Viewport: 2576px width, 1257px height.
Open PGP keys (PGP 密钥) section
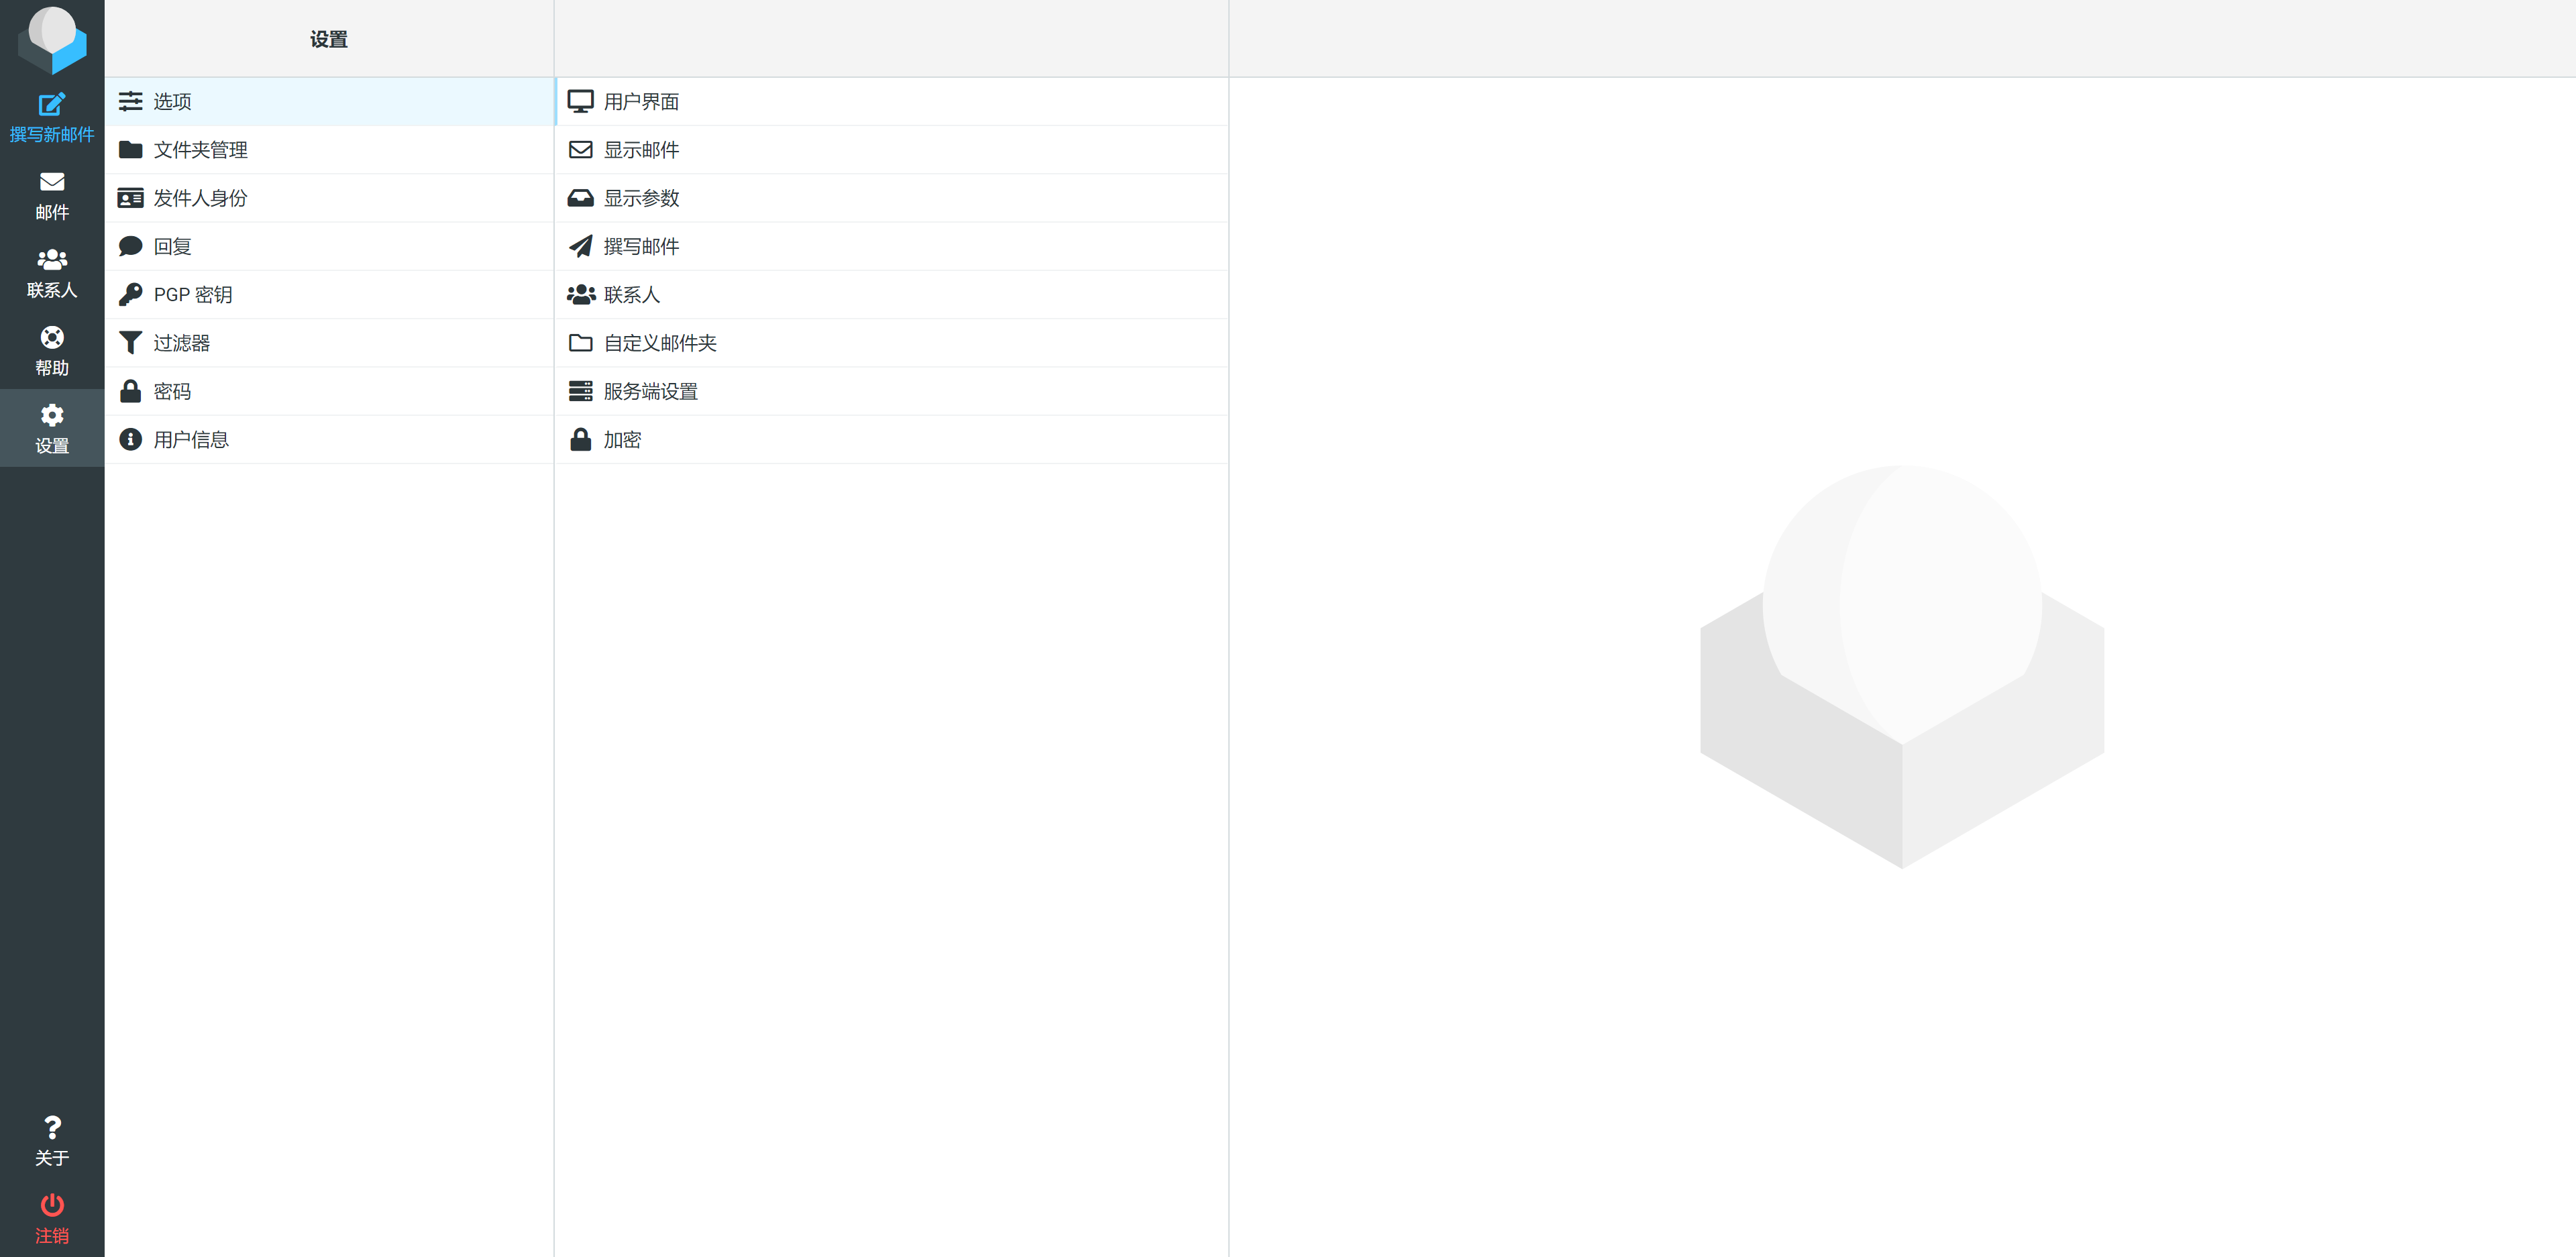pyautogui.click(x=192, y=295)
